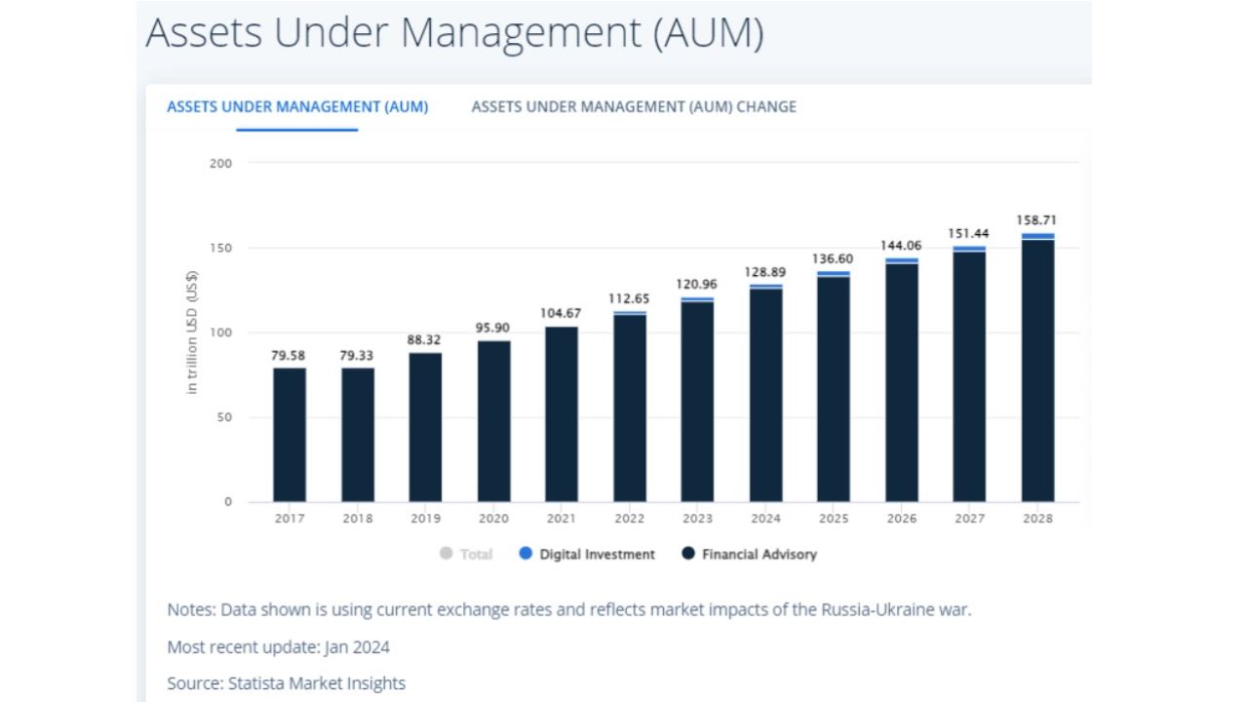Click the 100 y-axis tick label
Image resolution: width=1248 pixels, height=702 pixels.
click(x=221, y=332)
